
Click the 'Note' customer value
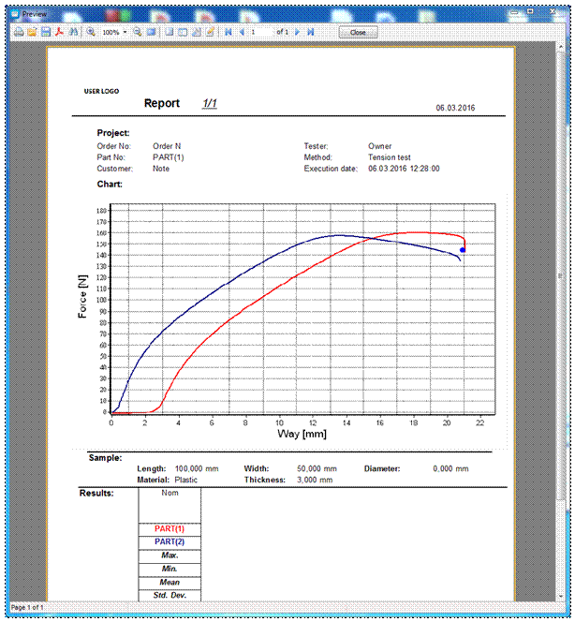click(x=161, y=169)
